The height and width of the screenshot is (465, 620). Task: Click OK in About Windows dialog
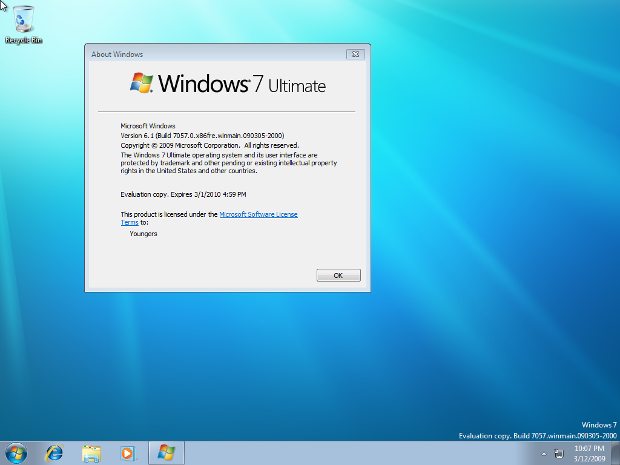338,275
